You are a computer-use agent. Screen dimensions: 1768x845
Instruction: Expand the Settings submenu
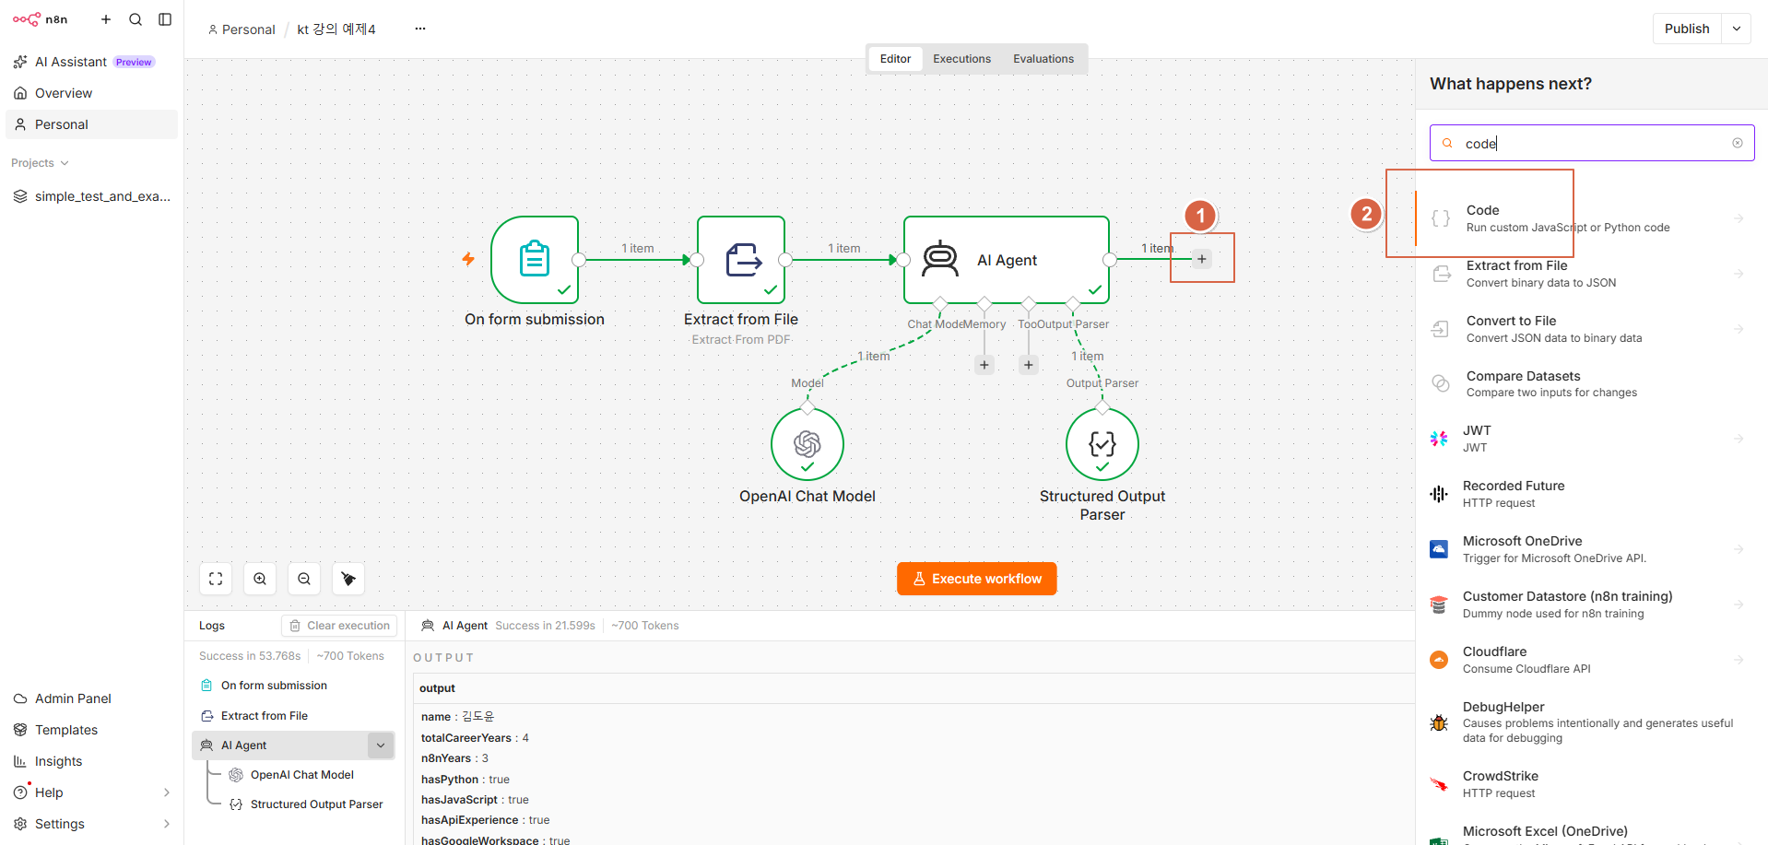(167, 824)
